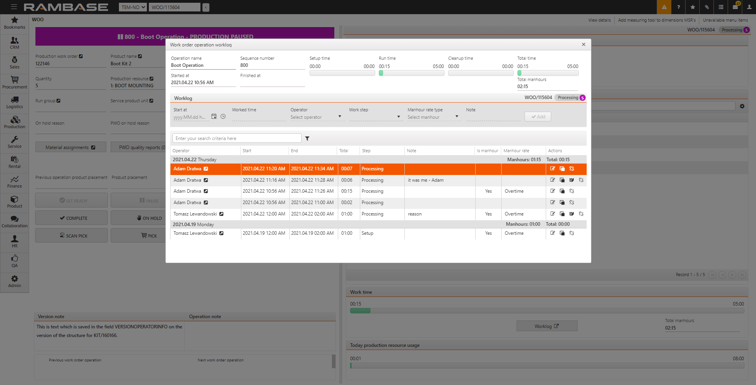
Task: Click the worklog search criteria field
Action: tap(237, 138)
